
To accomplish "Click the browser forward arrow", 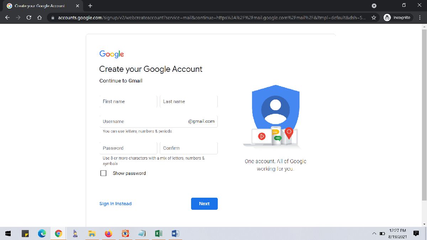I will 18,17.
